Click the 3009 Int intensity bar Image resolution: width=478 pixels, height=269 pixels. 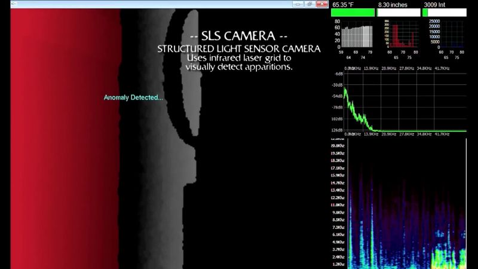pos(444,13)
